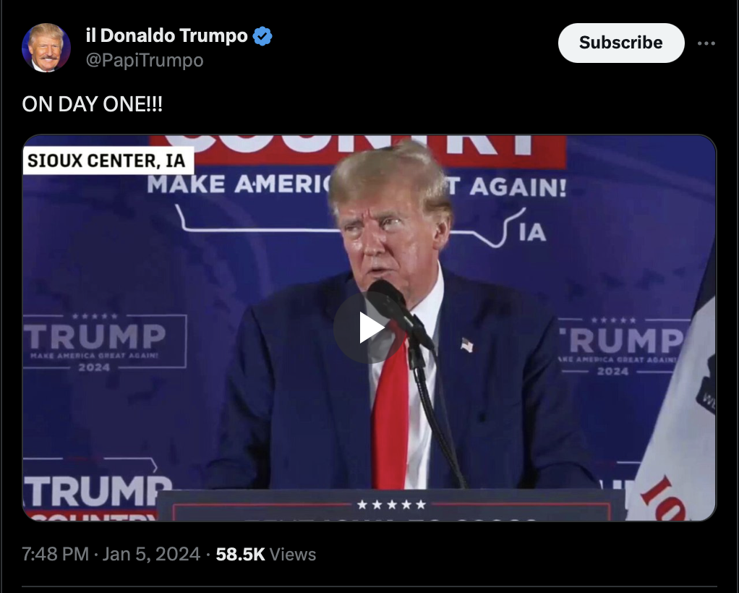Screen dimensions: 739x593
Task: View the 58.5K Views analytics
Action: (266, 555)
